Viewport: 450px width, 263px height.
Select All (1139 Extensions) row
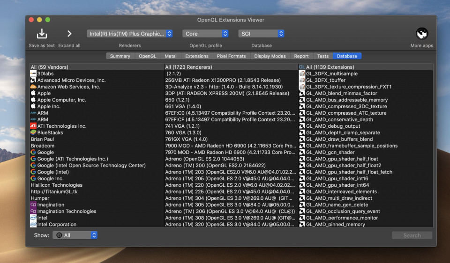[366, 67]
